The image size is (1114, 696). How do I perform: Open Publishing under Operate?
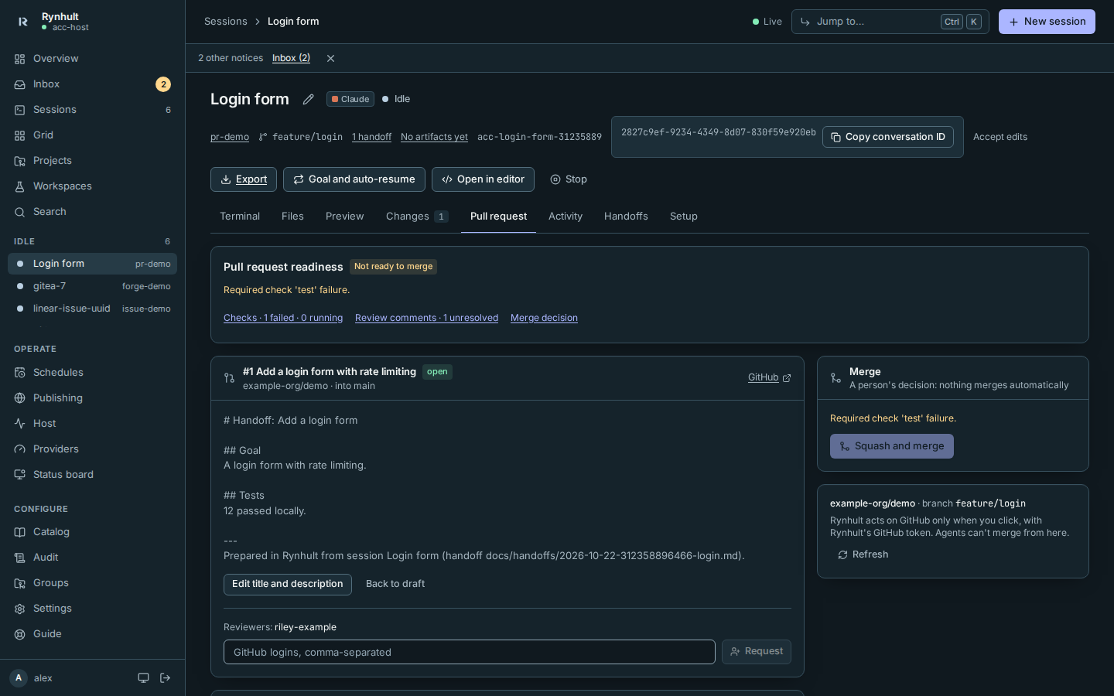point(93,398)
